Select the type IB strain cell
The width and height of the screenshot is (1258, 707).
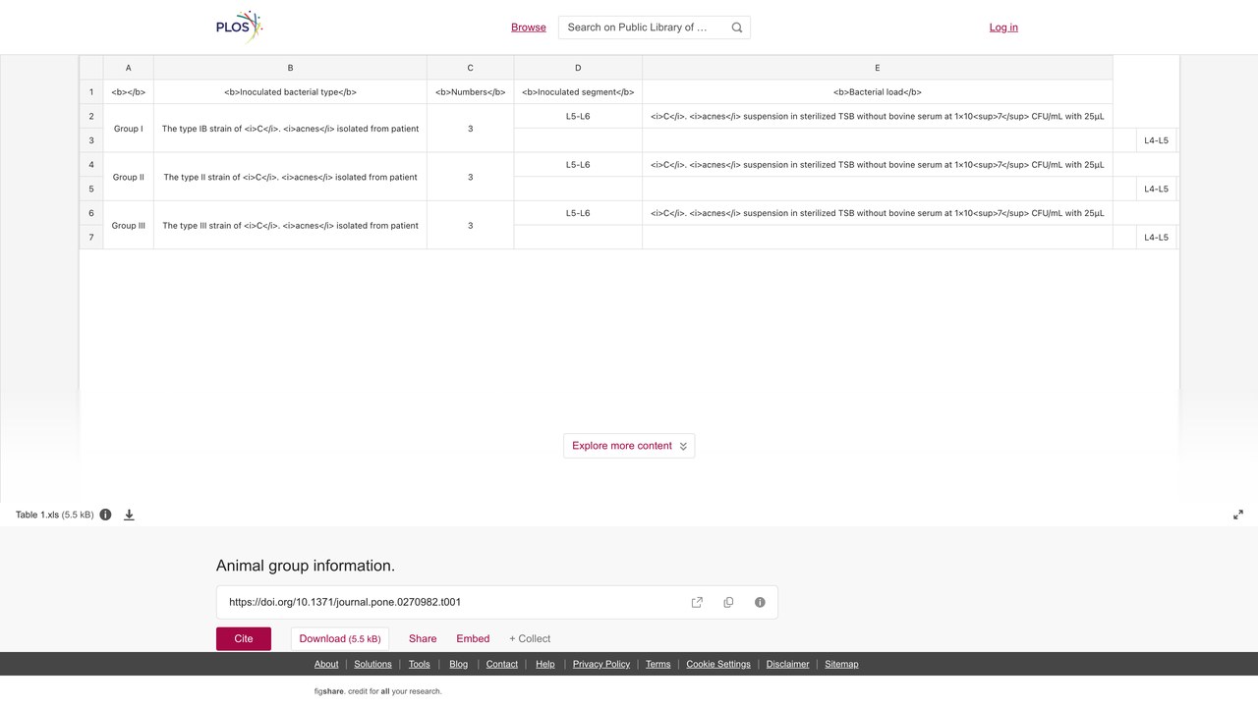290,129
